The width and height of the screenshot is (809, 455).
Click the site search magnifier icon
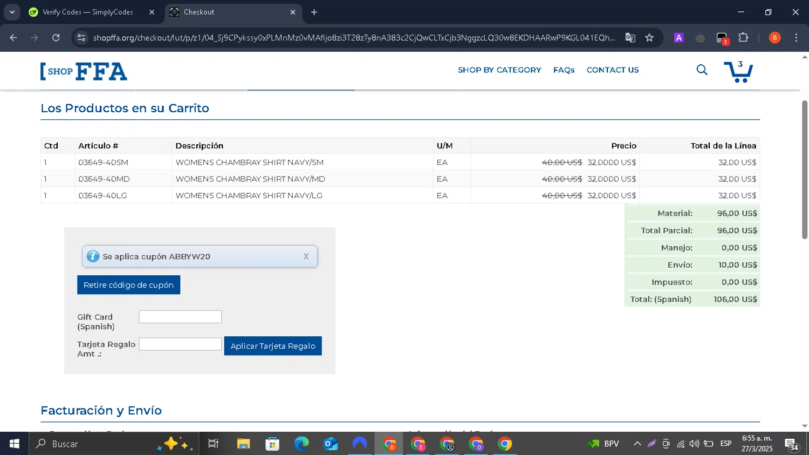pyautogui.click(x=702, y=70)
